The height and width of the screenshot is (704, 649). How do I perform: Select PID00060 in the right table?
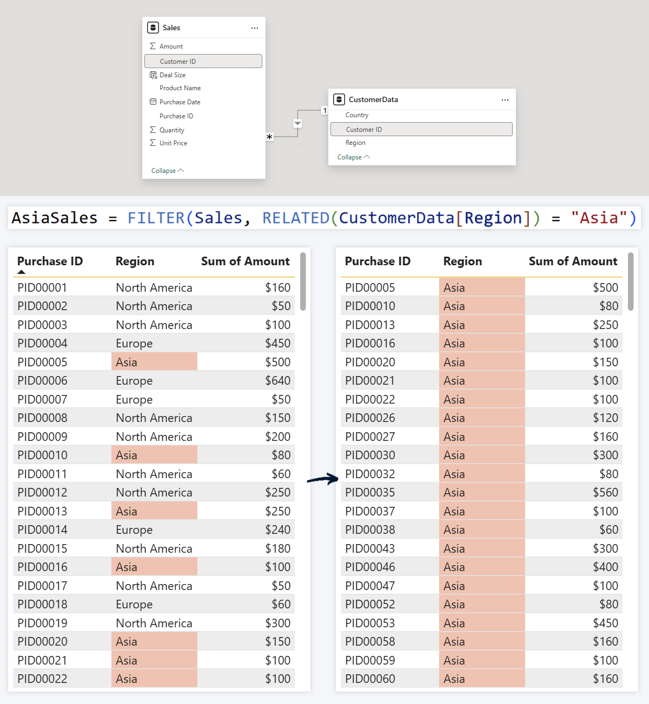[x=370, y=679]
